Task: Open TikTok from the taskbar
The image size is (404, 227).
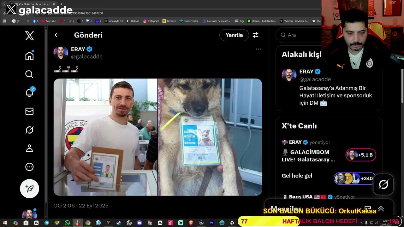Action: pyautogui.click(x=170, y=223)
